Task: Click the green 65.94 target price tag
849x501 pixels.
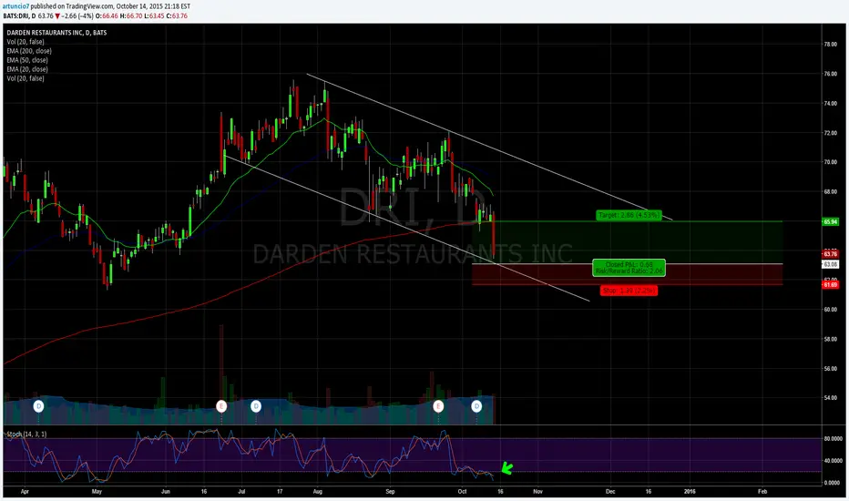Action: pos(830,221)
